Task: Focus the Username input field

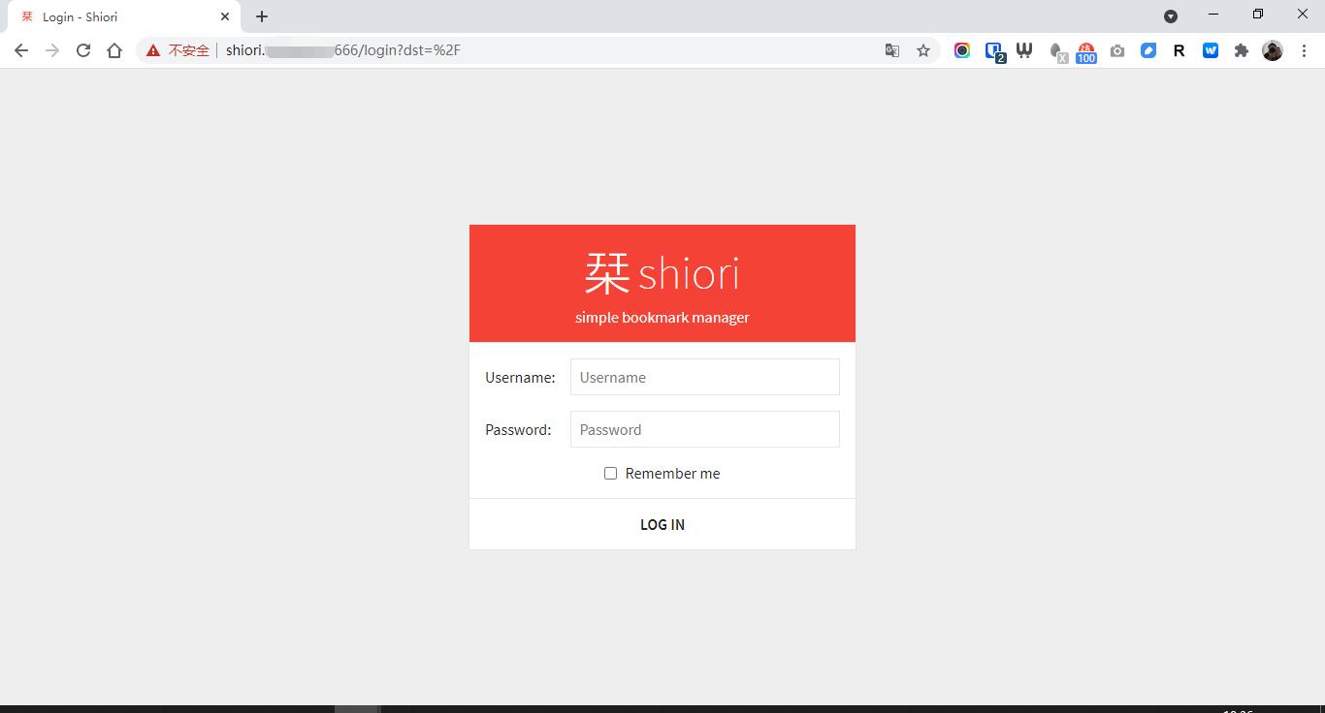Action: (x=704, y=377)
